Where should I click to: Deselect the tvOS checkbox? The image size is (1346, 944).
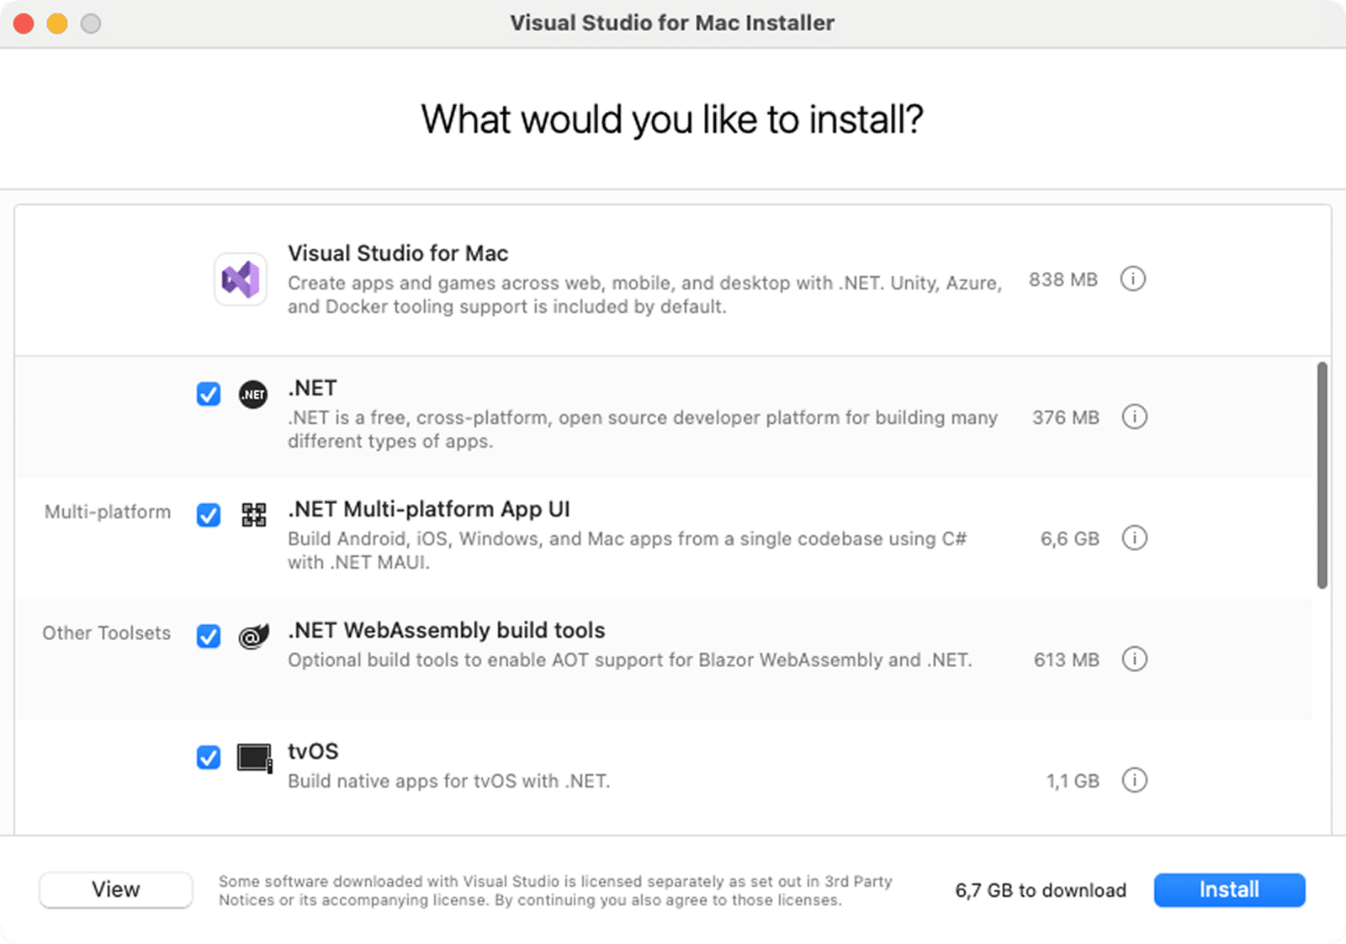point(208,757)
